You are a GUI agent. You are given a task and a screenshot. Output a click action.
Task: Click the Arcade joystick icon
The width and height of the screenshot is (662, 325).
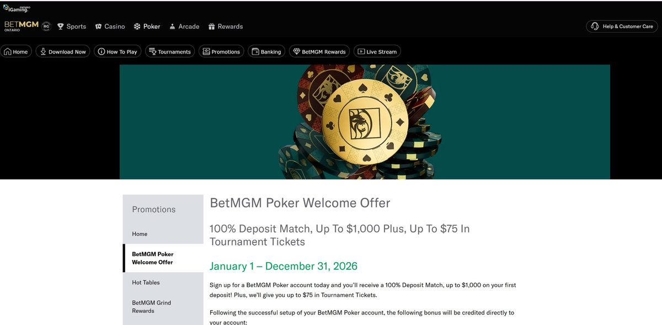click(173, 26)
